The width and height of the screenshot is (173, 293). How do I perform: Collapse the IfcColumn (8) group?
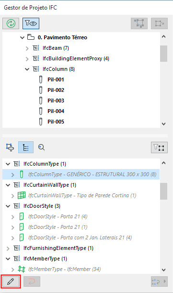click(27, 69)
